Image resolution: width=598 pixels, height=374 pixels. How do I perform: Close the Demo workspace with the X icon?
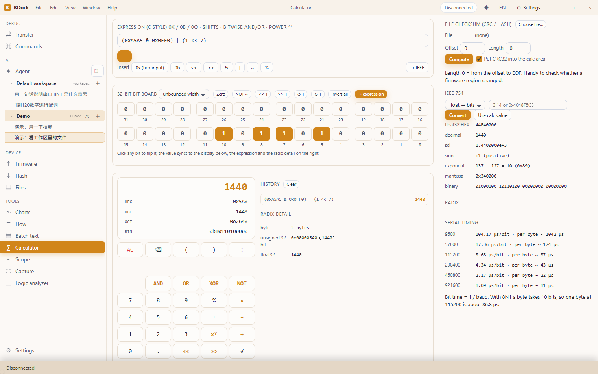87,116
